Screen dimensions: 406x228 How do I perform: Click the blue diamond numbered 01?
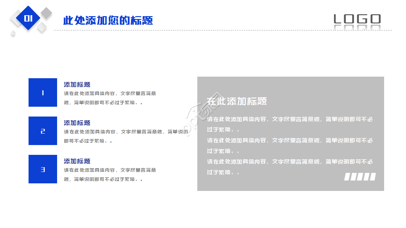point(29,17)
